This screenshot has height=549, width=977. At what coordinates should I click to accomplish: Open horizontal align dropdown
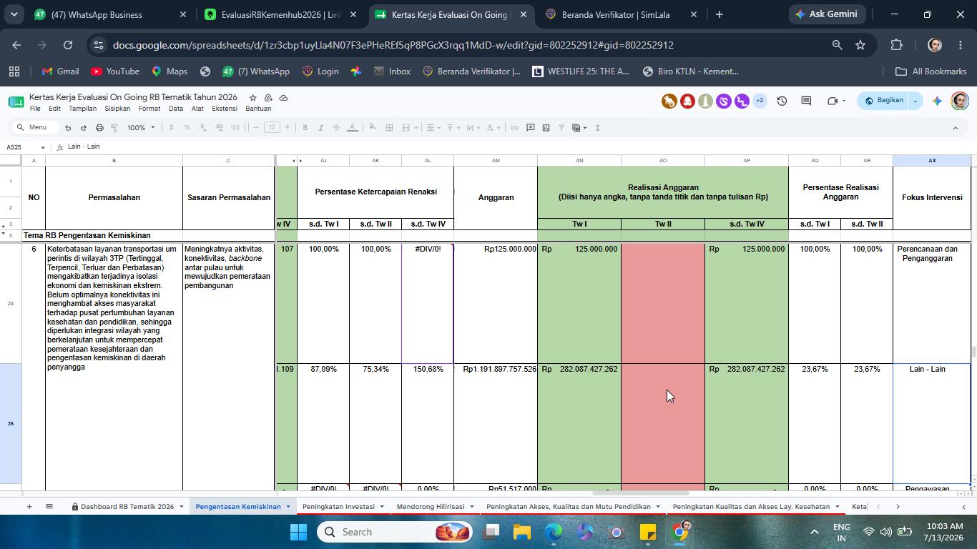[x=433, y=127]
